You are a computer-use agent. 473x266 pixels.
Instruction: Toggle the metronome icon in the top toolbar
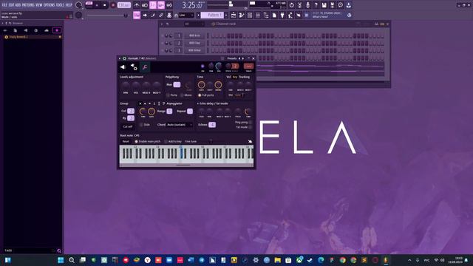point(137,5)
